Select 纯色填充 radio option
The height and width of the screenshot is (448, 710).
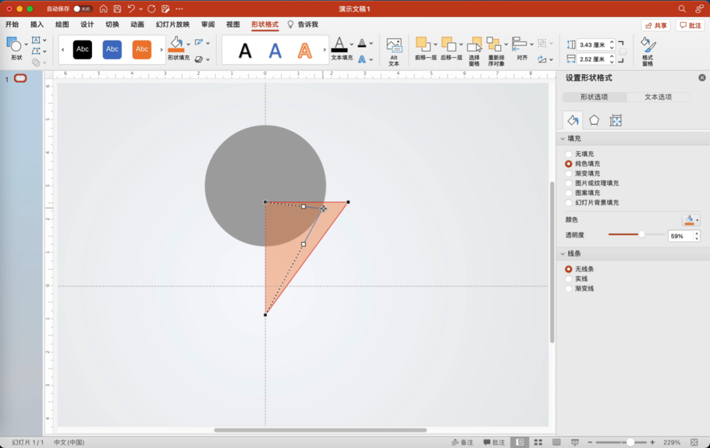tap(569, 164)
